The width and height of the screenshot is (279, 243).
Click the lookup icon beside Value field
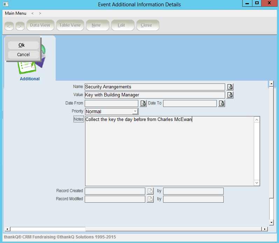pos(230,95)
